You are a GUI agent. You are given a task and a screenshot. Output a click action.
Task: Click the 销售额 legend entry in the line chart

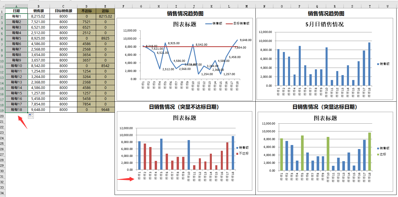[214, 23]
